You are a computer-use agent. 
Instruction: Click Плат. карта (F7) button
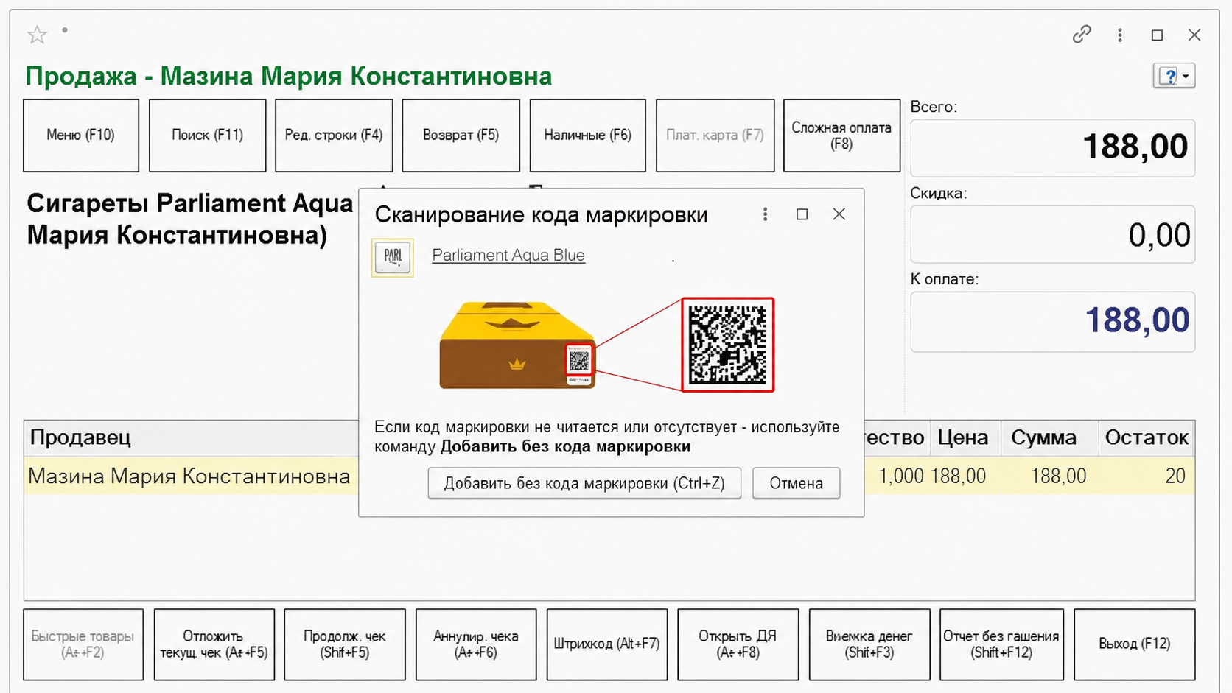(x=715, y=136)
